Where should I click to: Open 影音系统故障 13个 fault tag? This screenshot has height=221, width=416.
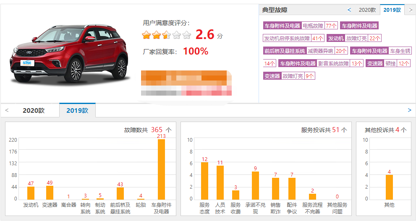[x=321, y=63]
